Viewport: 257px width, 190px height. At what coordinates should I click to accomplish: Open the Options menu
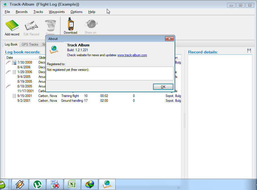click(76, 12)
